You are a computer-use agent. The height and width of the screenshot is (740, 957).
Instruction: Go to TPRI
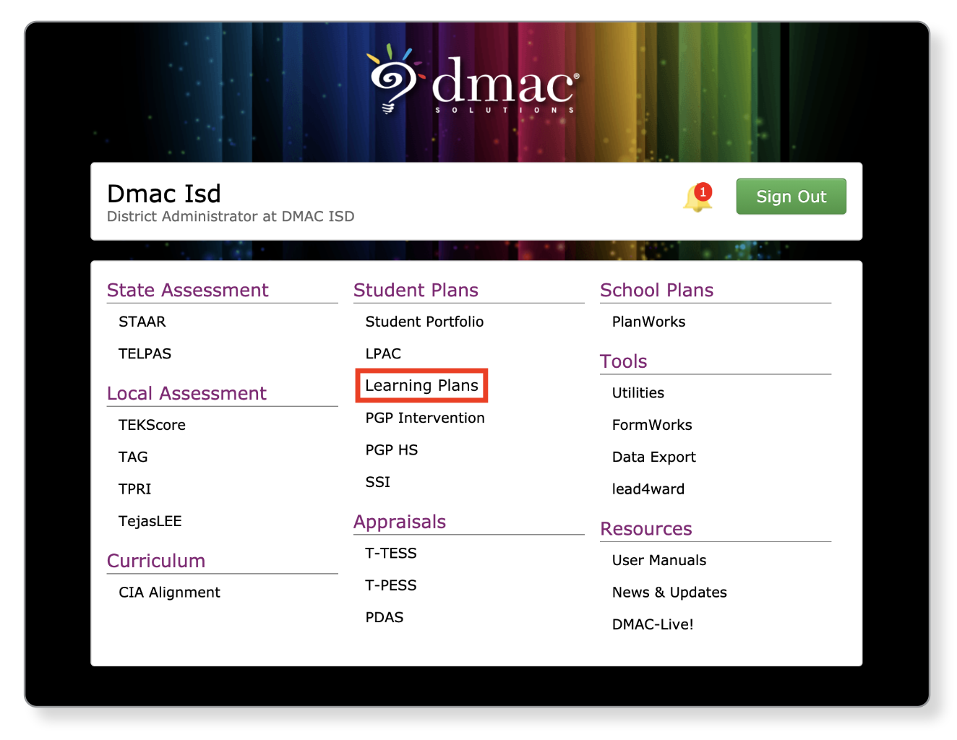(135, 489)
